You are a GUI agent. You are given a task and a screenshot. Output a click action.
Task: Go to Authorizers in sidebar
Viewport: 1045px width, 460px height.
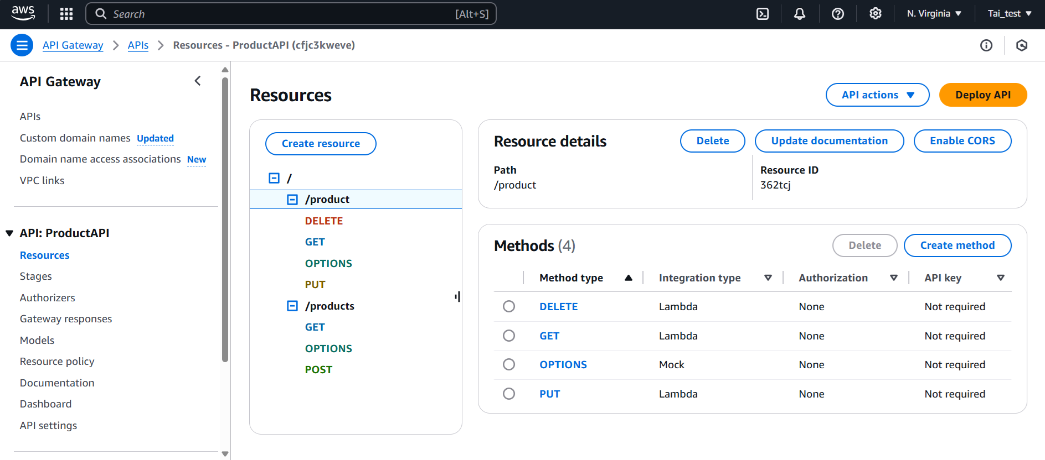48,298
